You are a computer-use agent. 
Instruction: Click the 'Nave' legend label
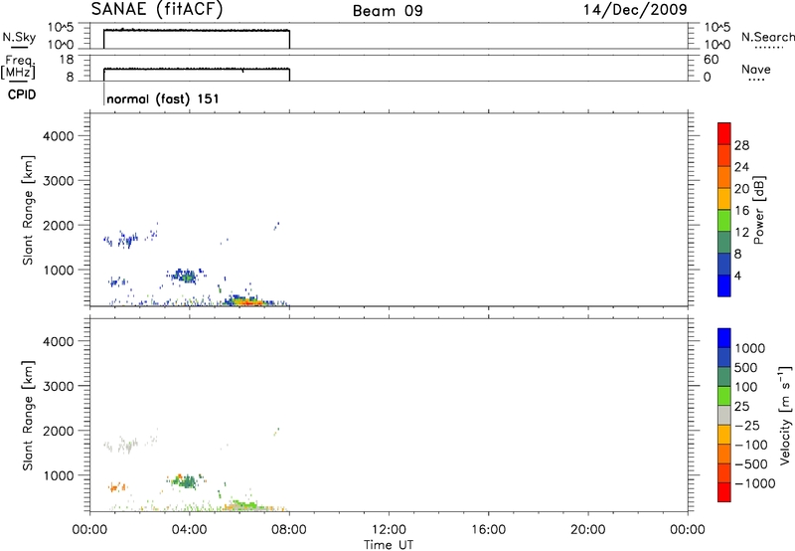click(x=756, y=69)
